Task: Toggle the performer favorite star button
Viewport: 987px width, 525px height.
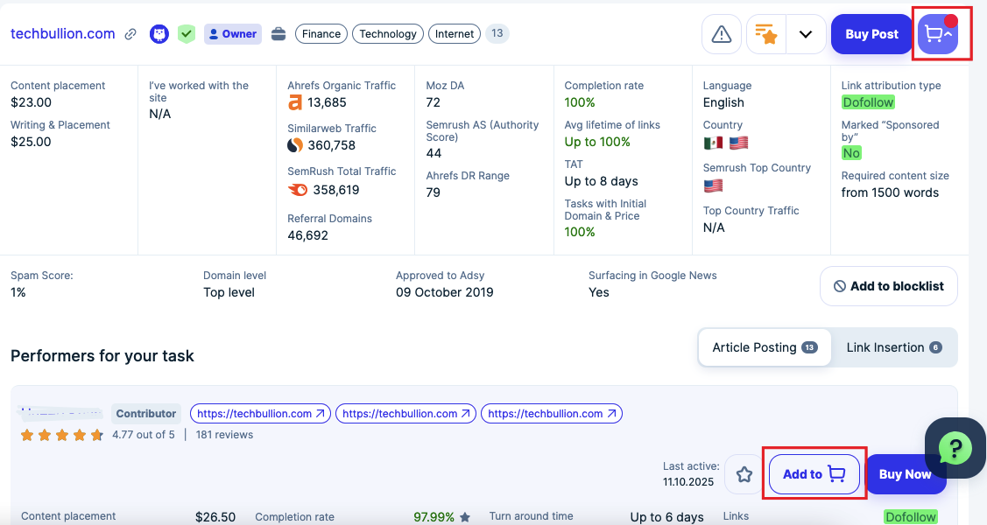Action: point(744,474)
